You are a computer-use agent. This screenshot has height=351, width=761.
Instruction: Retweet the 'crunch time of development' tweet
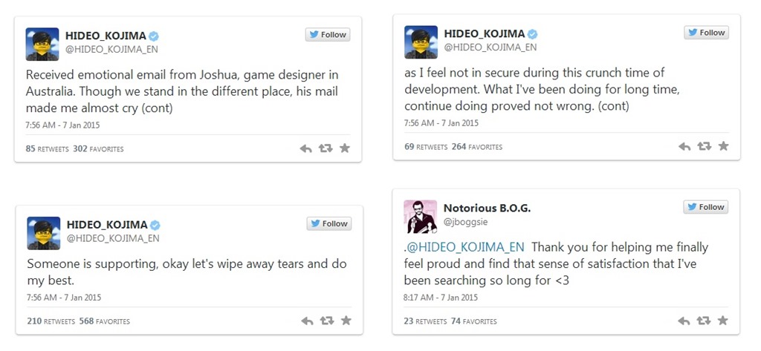[x=705, y=146]
